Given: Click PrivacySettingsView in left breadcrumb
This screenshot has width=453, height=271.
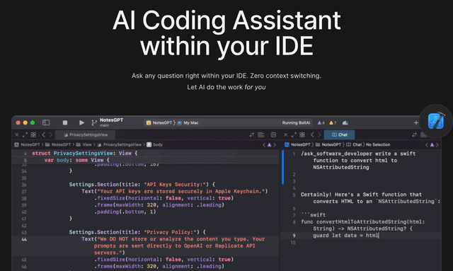Looking at the screenshot, I should pos(120,144).
